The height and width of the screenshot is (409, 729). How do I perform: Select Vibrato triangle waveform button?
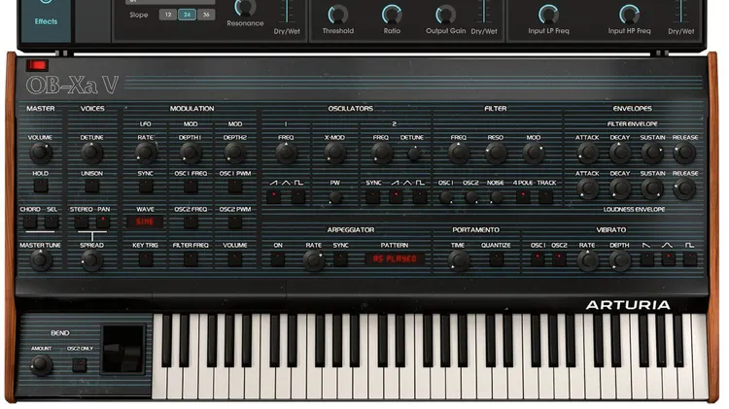click(x=668, y=258)
